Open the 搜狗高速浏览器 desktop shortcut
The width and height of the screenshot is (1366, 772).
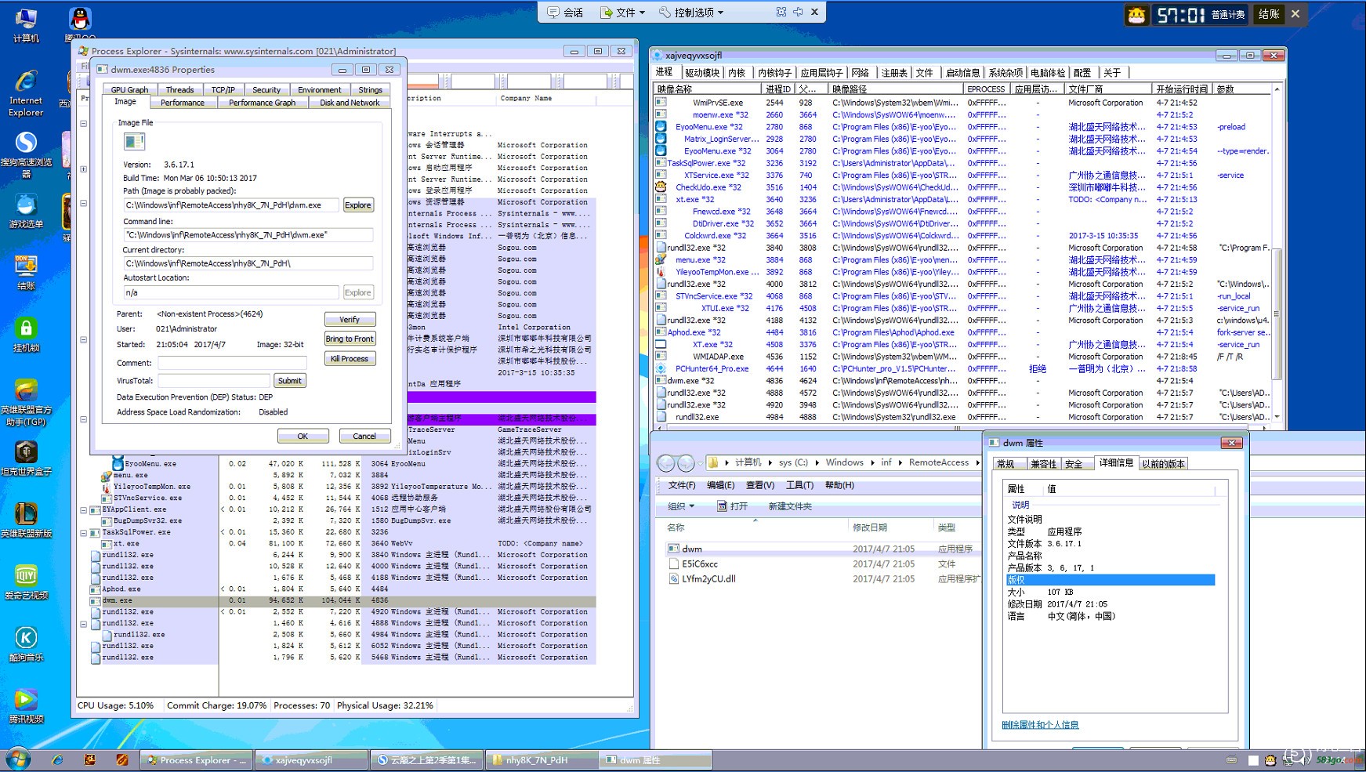point(26,154)
